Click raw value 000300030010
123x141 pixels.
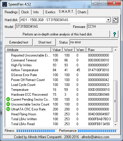click(x=98, y=60)
